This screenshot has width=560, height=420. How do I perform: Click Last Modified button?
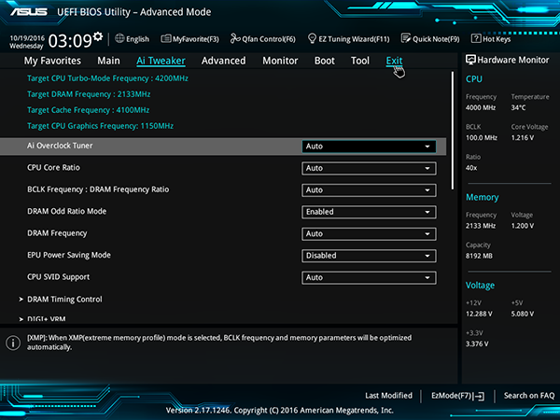pos(388,396)
